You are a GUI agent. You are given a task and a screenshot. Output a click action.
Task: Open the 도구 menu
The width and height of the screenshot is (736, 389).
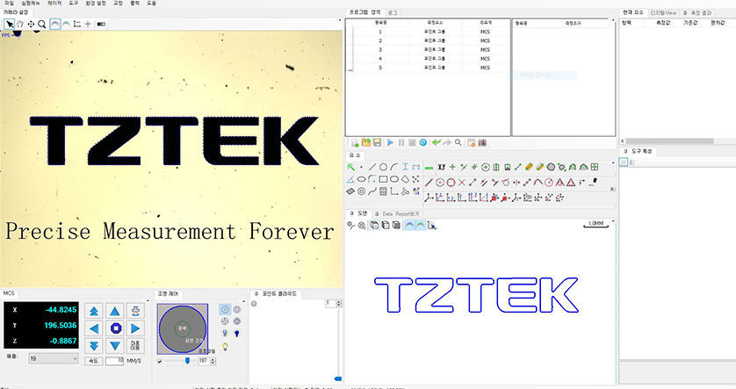click(x=73, y=3)
